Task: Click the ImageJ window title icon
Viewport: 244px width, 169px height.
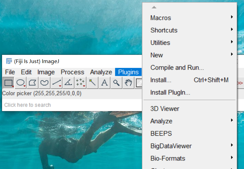Action: pyautogui.click(x=9, y=61)
